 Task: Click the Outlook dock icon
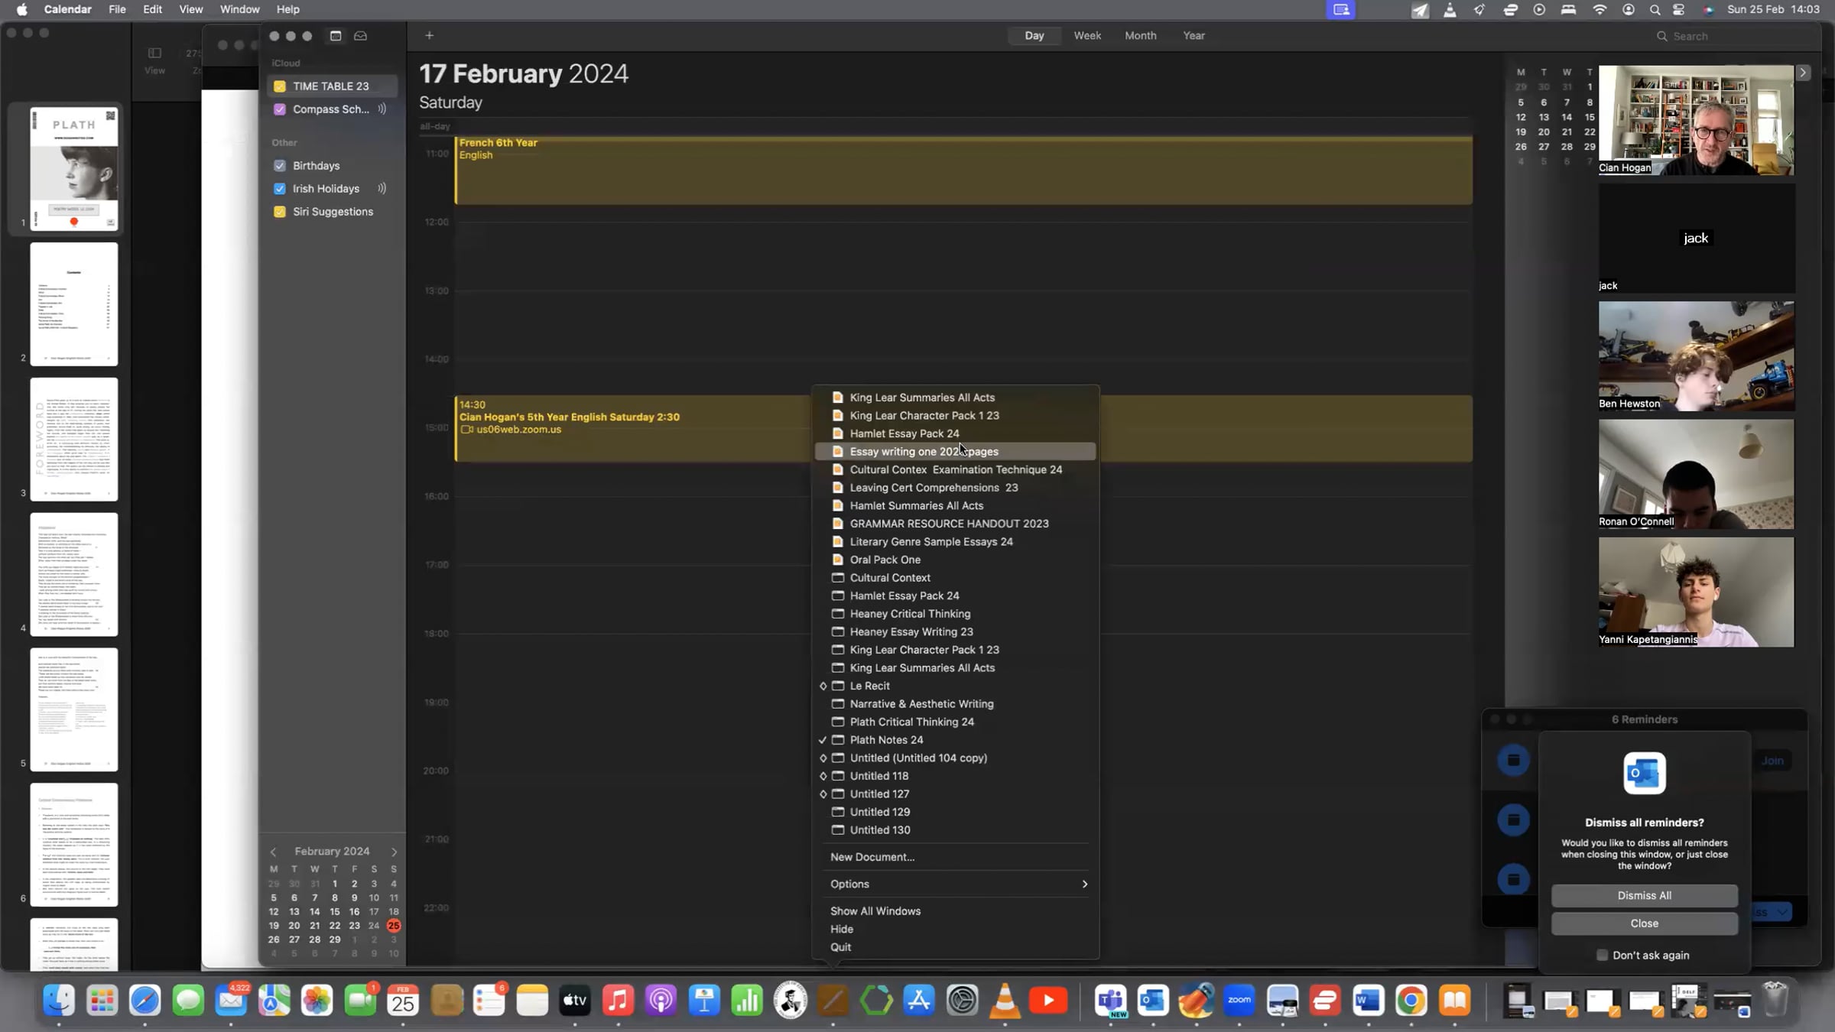point(1153,1000)
